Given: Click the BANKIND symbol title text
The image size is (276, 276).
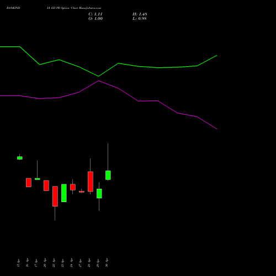Looking at the screenshot, I should pyautogui.click(x=13, y=8).
